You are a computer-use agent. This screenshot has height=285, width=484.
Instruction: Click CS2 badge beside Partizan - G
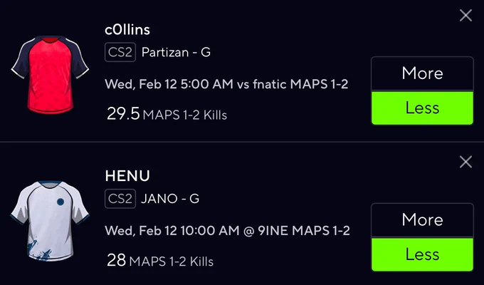click(120, 52)
